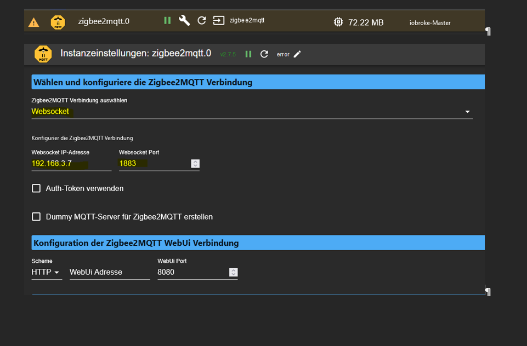Click the Konfigurier die Zigbee2MQTT Verbindung label
The height and width of the screenshot is (346, 527).
[82, 138]
